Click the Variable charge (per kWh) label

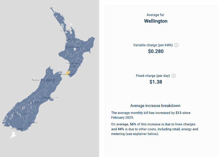pos(153,45)
